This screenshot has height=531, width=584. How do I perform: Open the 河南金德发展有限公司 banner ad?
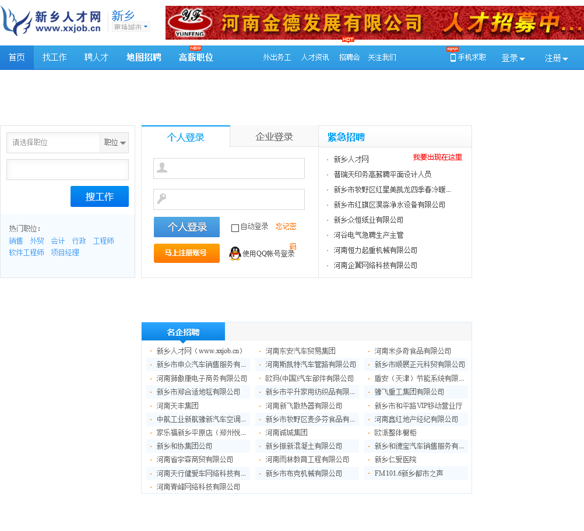pyautogui.click(x=375, y=23)
